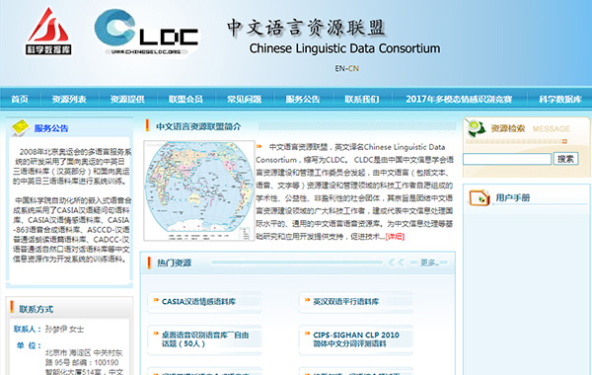Open 2017年多模态情感识别竞赛 menu item
Viewport: 592px width, 375px height.
pyautogui.click(x=459, y=99)
